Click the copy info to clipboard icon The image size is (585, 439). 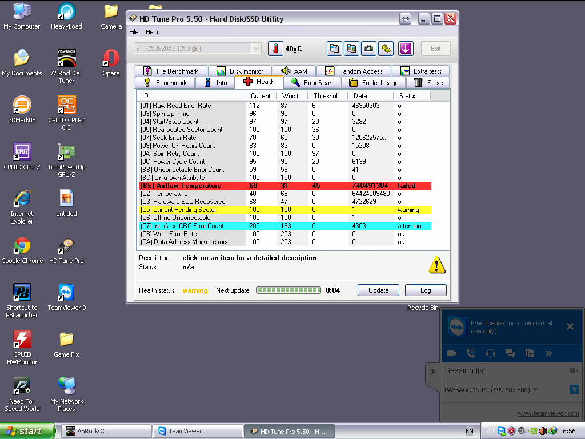[x=334, y=49]
